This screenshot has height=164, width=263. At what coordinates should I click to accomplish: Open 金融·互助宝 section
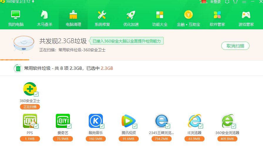[189, 18]
